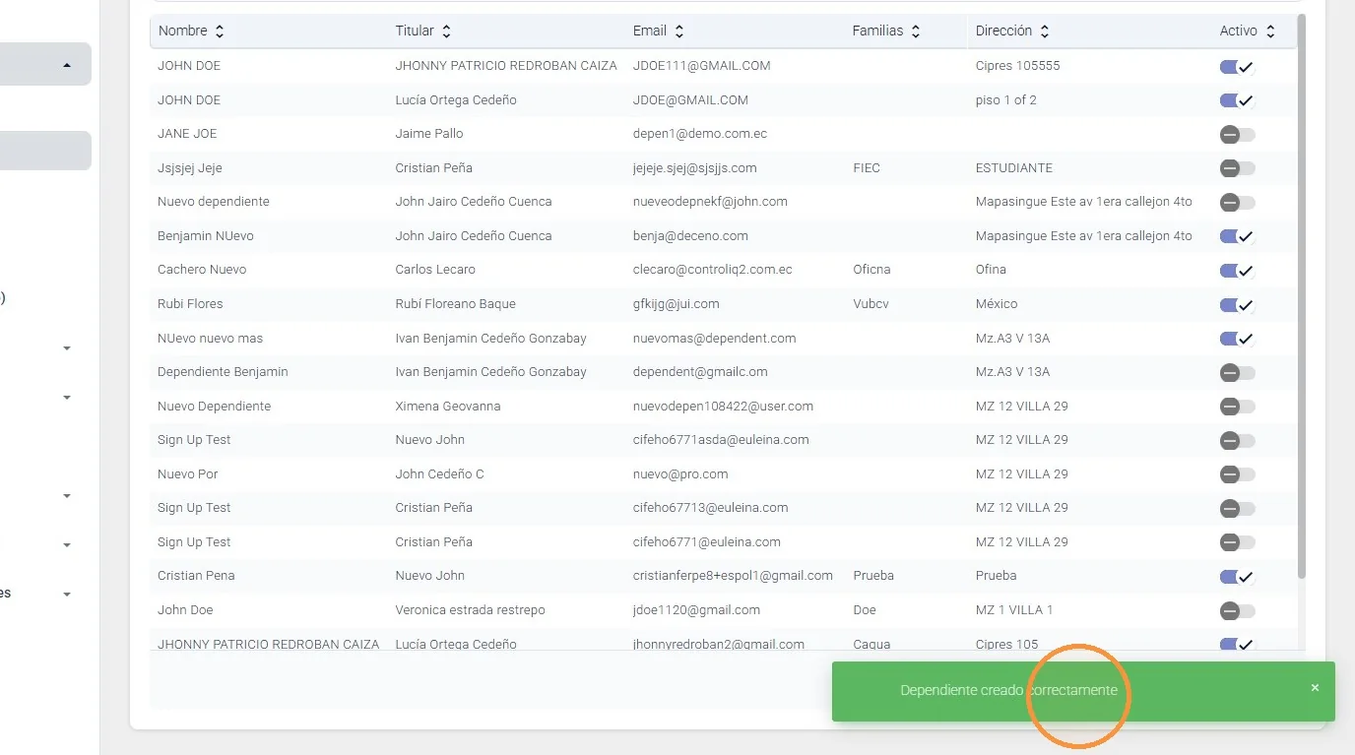1355x755 pixels.
Task: Click Email column header
Action: [650, 31]
